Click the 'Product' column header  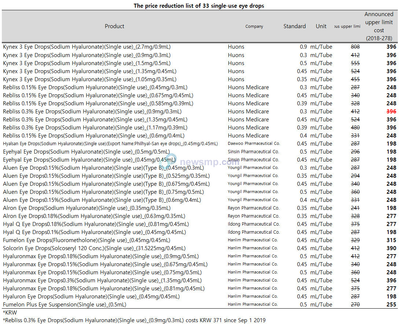(x=114, y=26)
